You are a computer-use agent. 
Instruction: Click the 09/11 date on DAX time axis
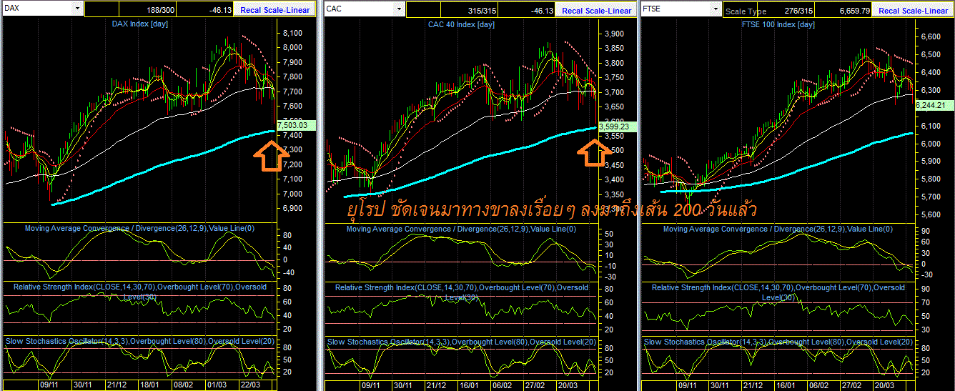tap(50, 385)
